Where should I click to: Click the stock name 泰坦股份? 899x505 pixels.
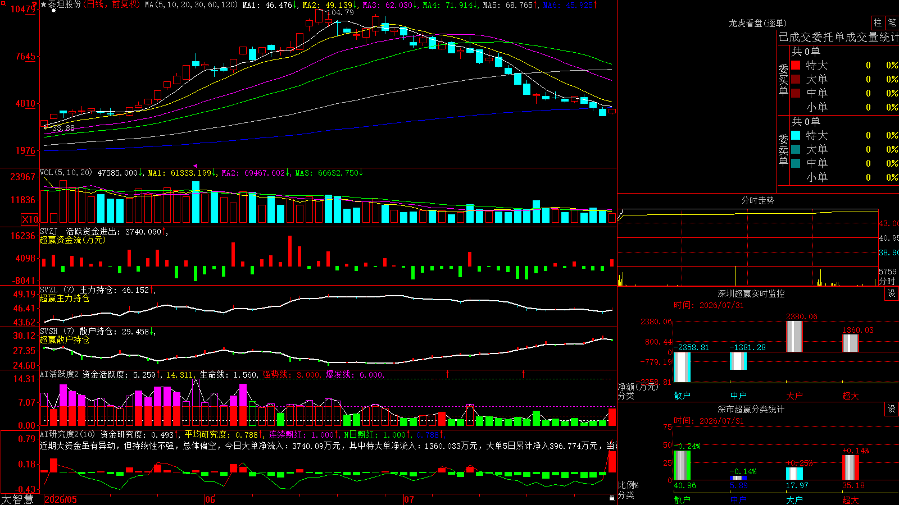(x=65, y=4)
